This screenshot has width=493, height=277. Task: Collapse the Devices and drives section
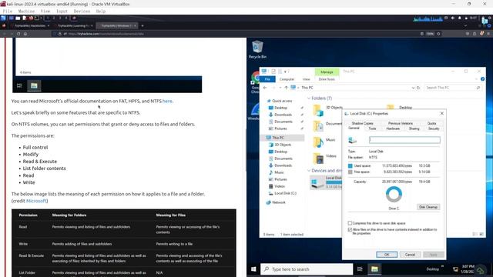coord(309,171)
